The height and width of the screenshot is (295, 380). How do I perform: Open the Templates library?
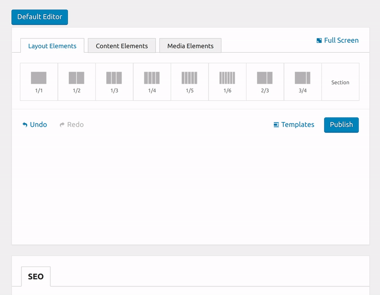[x=294, y=124]
